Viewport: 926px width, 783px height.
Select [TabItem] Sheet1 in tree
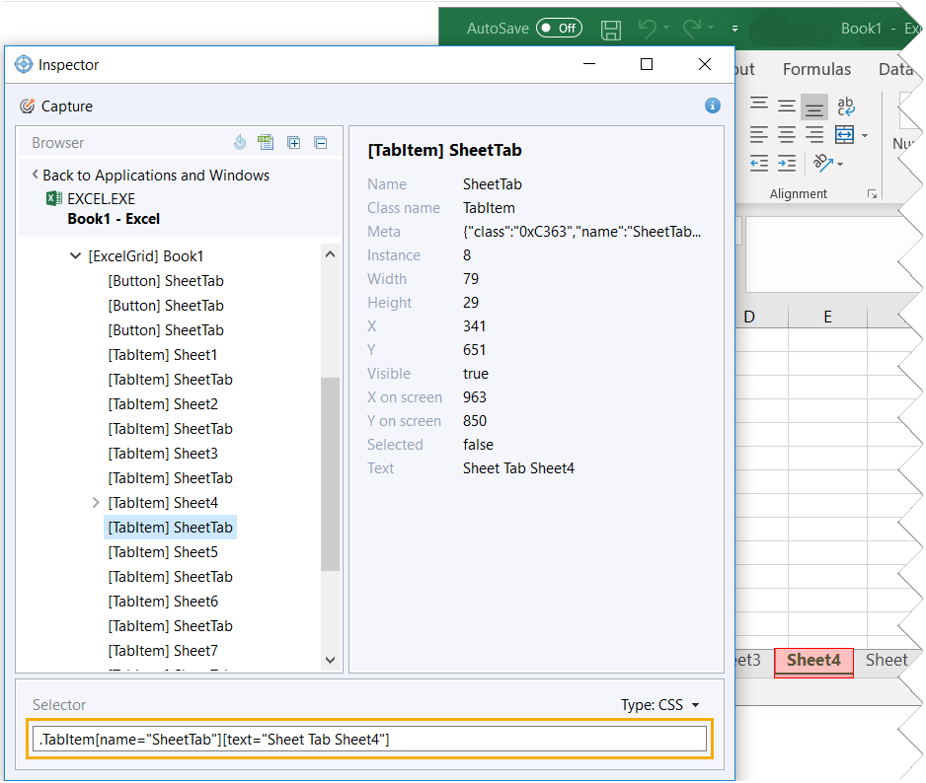pos(163,355)
